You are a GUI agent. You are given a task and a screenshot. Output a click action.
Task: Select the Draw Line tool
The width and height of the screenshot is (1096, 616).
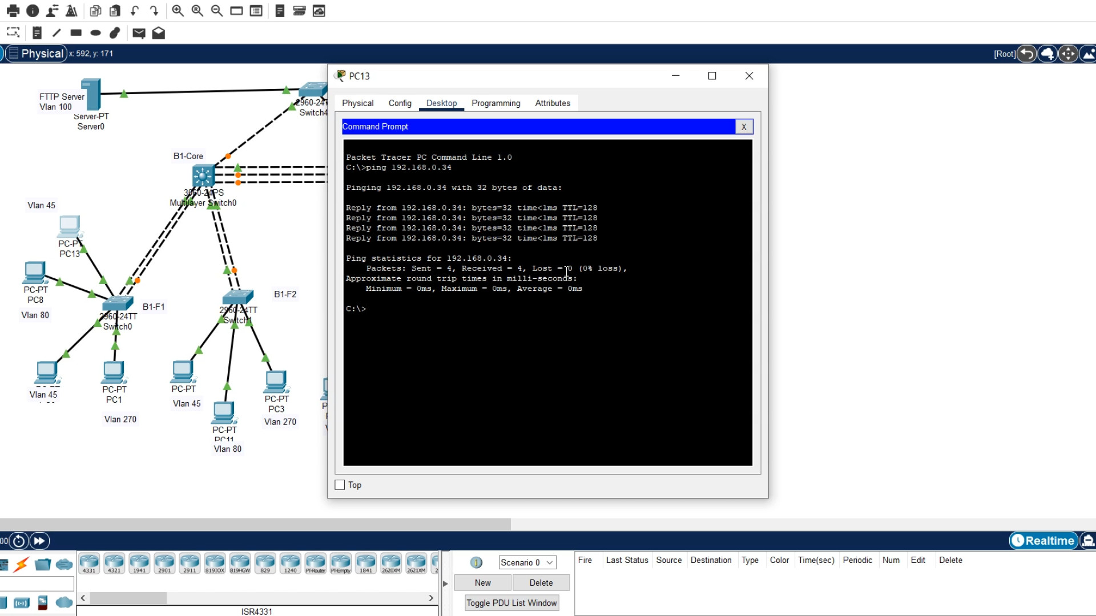click(56, 33)
